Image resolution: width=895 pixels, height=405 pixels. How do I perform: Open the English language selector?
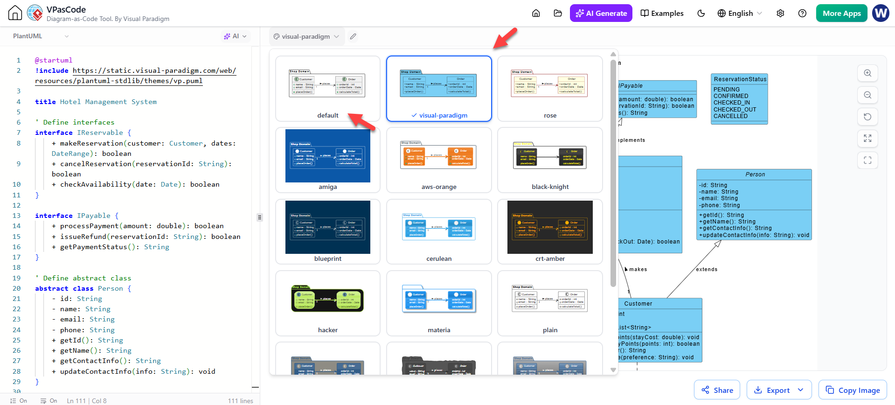(x=740, y=13)
